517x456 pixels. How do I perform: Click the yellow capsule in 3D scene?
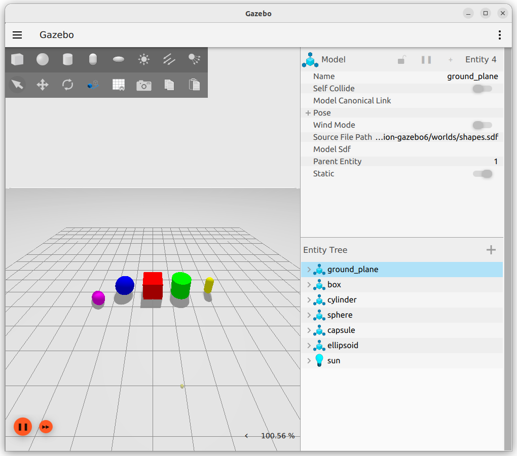209,285
